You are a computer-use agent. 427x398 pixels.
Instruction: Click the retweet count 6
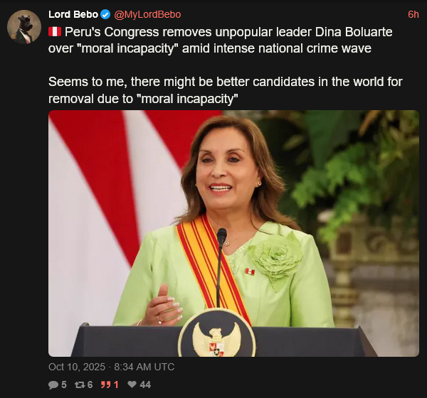click(x=90, y=384)
